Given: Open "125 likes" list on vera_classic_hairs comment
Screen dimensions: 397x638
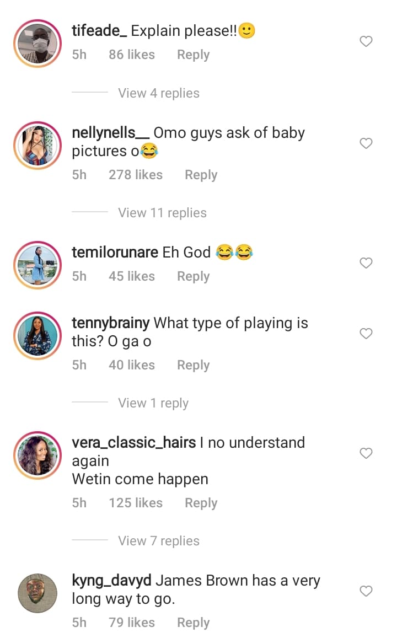Looking at the screenshot, I should [136, 503].
